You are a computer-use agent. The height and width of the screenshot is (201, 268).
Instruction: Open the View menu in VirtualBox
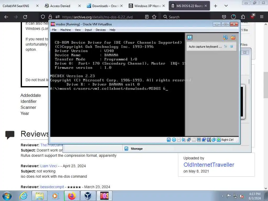pos(78,30)
